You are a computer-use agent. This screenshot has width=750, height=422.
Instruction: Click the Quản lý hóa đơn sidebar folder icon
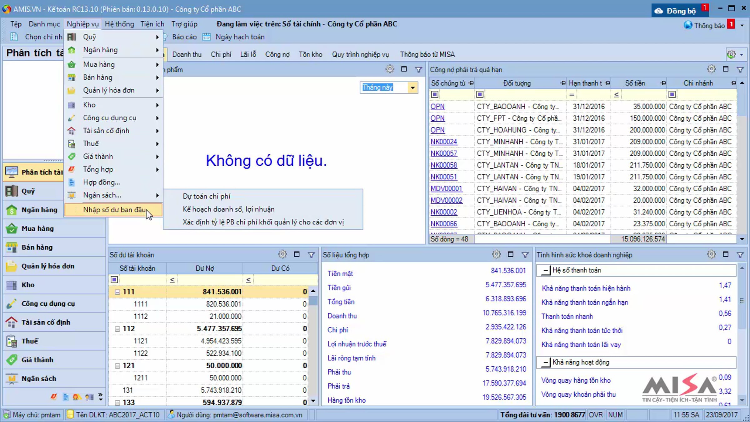pyautogui.click(x=12, y=266)
